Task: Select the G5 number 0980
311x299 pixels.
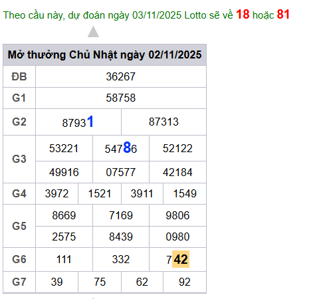Action: click(177, 237)
